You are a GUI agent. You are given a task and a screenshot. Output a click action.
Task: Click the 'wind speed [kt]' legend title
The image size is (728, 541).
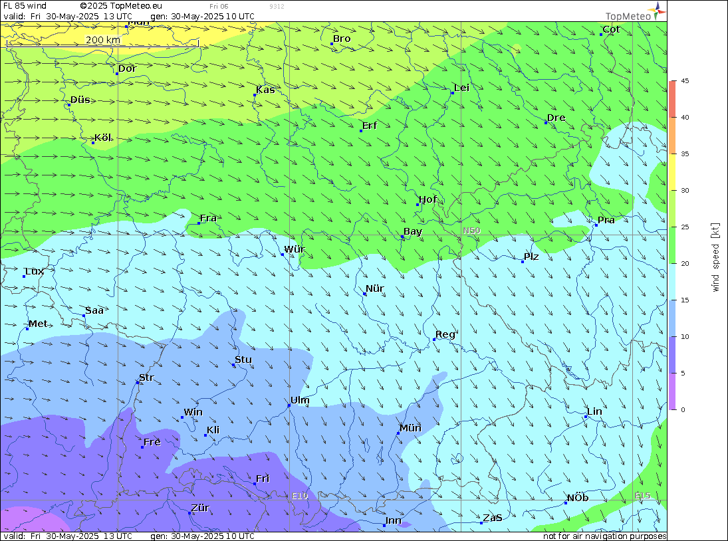click(715, 257)
